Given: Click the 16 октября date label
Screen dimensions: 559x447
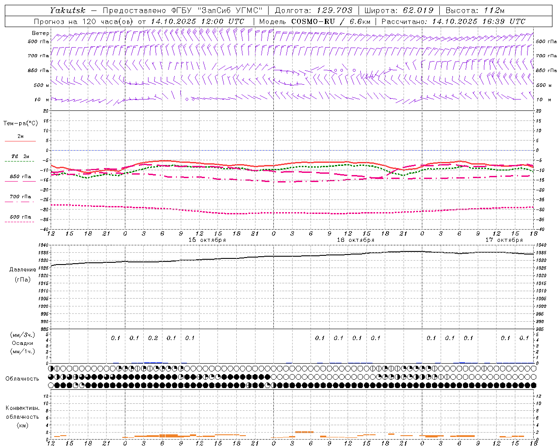Looking at the screenshot, I should (355, 240).
